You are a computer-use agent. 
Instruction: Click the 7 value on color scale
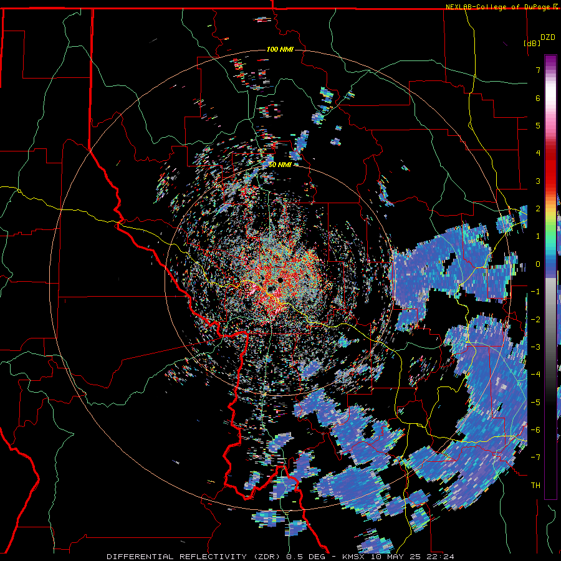pos(538,70)
